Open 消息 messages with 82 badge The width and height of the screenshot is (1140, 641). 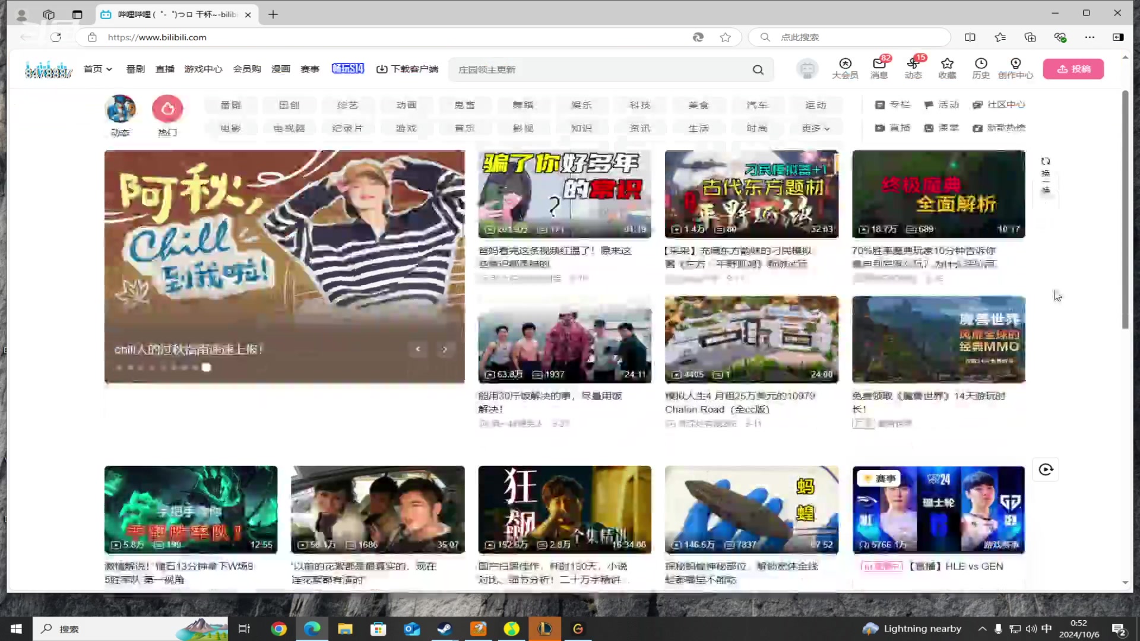[x=879, y=68]
